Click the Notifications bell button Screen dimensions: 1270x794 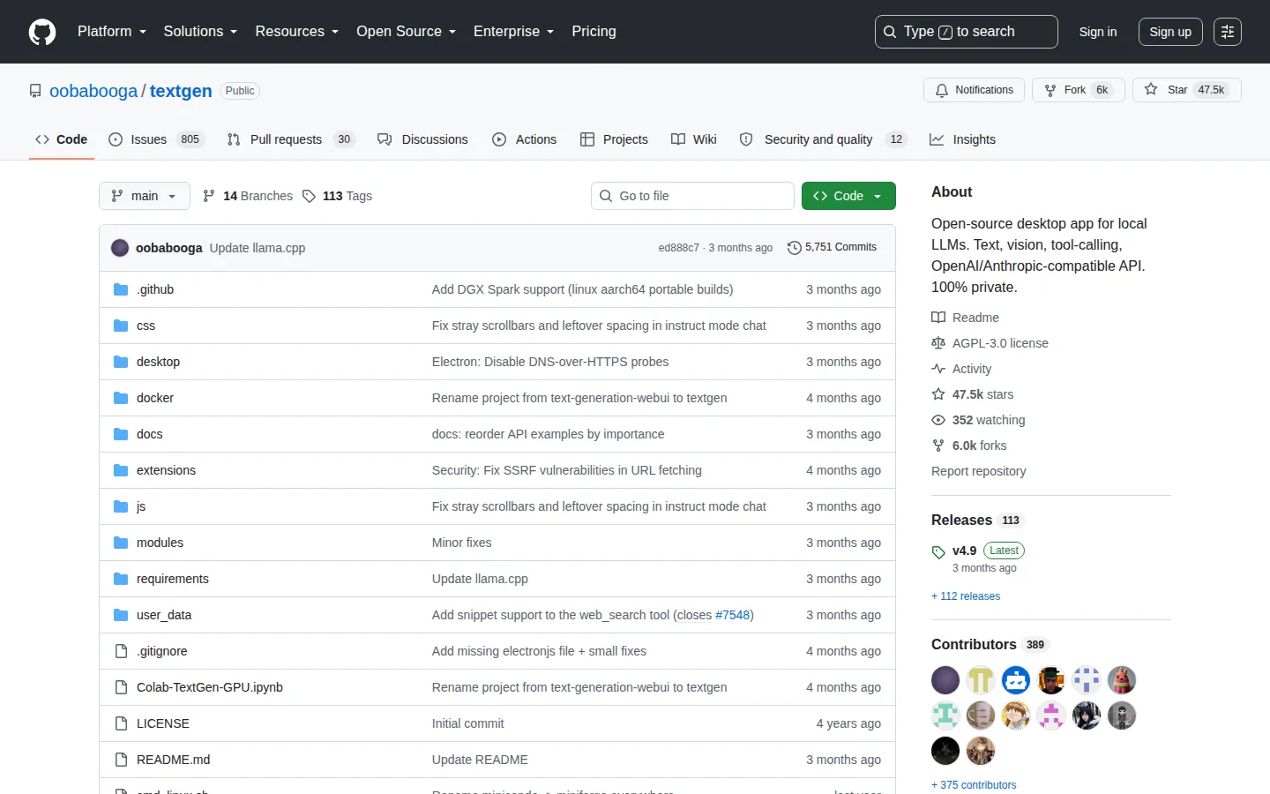coord(975,90)
